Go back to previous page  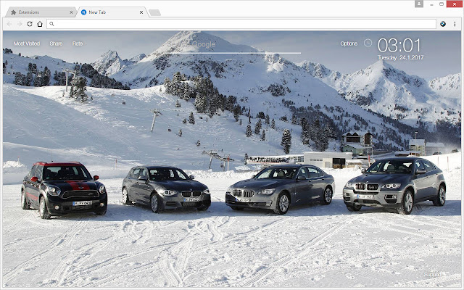click(x=9, y=24)
